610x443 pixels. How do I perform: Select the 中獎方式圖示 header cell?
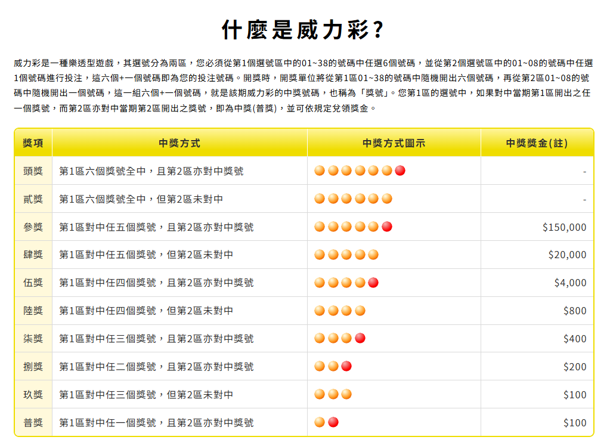pyautogui.click(x=394, y=142)
